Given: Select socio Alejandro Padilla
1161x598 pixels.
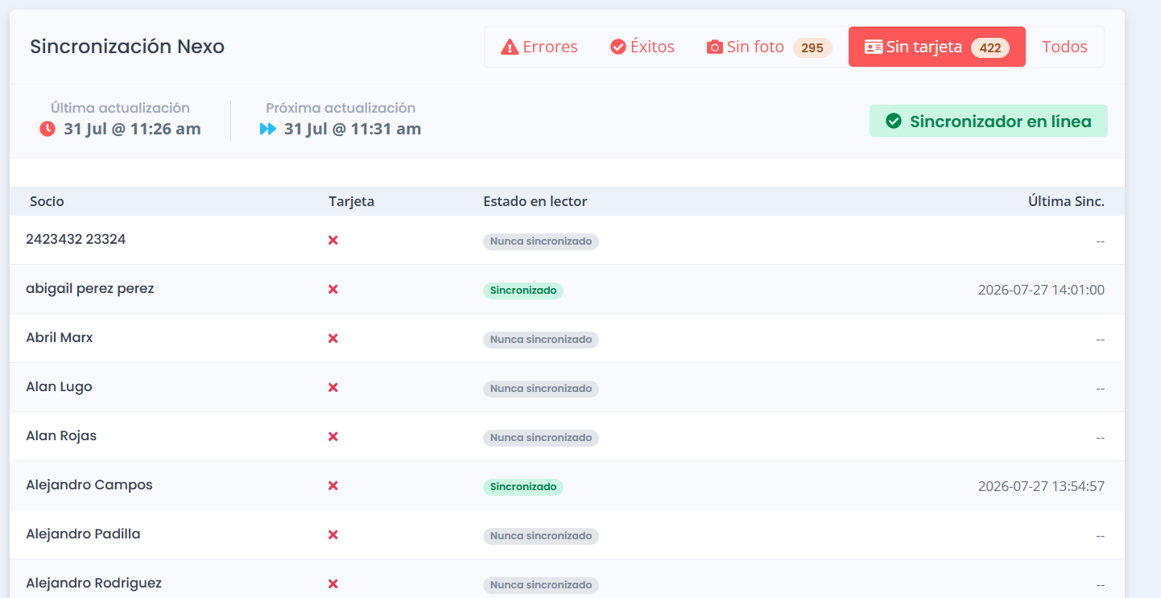Looking at the screenshot, I should coord(83,534).
